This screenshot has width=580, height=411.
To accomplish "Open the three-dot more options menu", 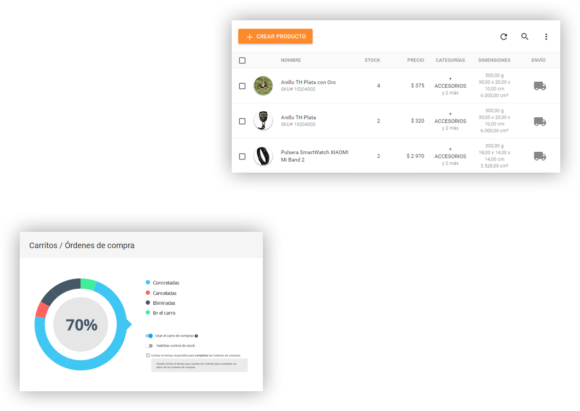I will tap(546, 37).
